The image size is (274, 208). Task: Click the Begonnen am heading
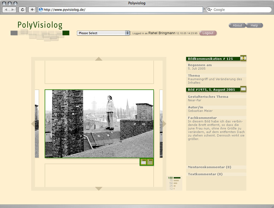(x=200, y=65)
